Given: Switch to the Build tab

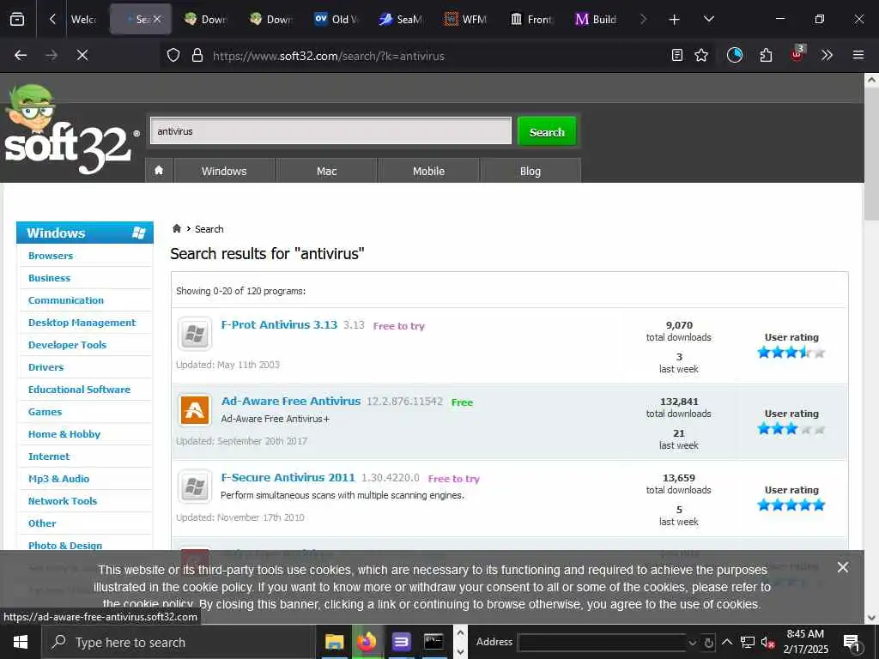Looking at the screenshot, I should (597, 20).
